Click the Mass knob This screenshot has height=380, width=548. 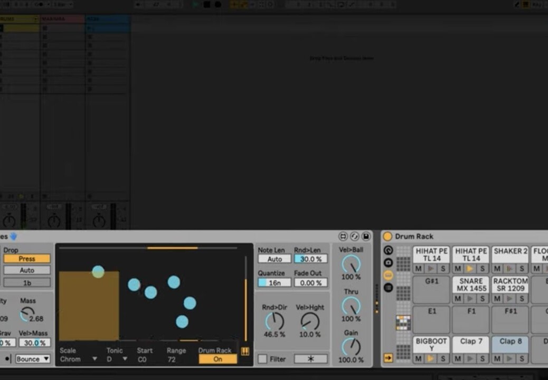point(27,314)
